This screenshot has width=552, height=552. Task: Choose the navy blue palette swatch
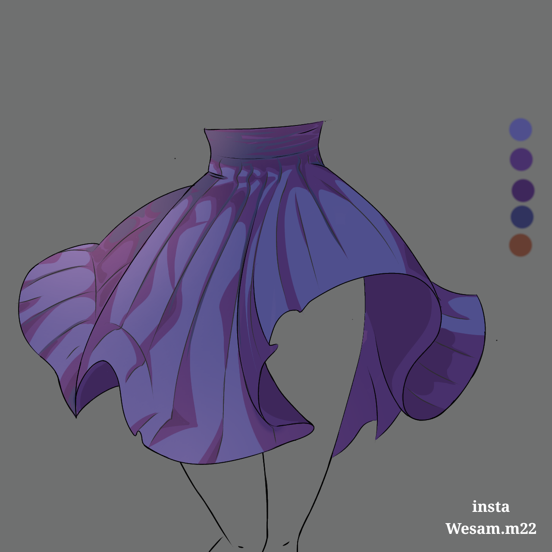point(522,217)
